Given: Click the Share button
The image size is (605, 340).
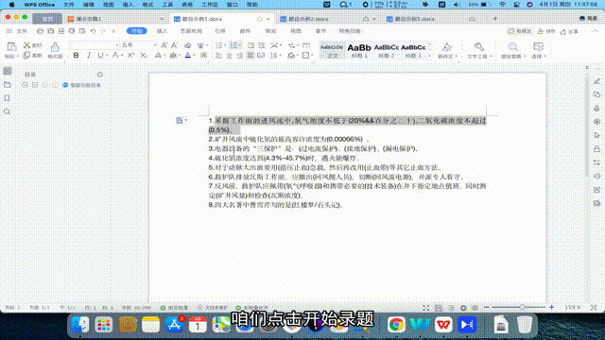Looking at the screenshot, I should pos(569,31).
